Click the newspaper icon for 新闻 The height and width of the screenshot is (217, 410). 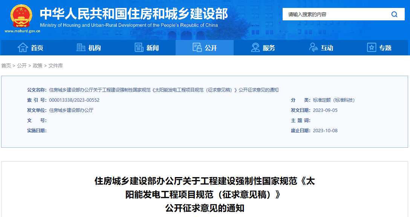pyautogui.click(x=139, y=47)
